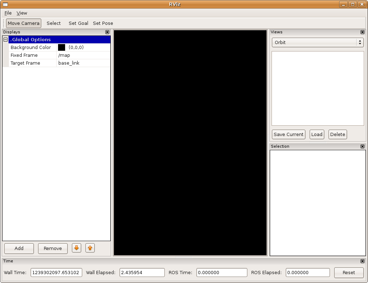Open the Orbit view type dropdown

[x=317, y=42]
